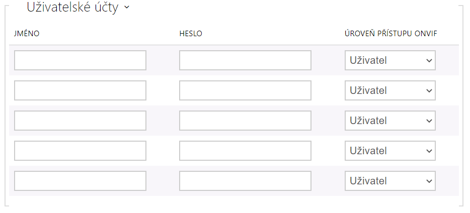Open fifth row ONVIF access level dropdown
The height and width of the screenshot is (213, 470).
pos(390,181)
